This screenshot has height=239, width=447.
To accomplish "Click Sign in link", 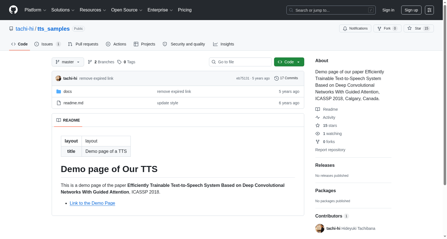I will (x=388, y=10).
